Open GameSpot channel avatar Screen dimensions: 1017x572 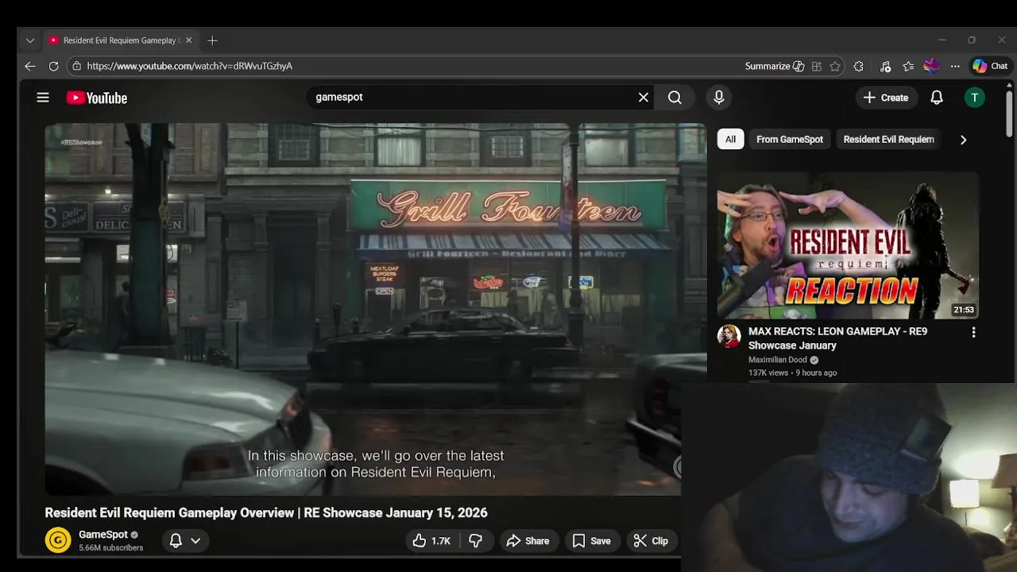point(57,540)
